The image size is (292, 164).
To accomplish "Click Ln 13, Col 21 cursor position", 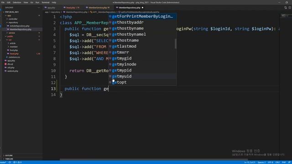I will [x=250, y=162].
